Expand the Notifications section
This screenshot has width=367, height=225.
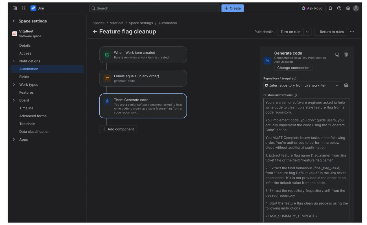(x=14, y=61)
